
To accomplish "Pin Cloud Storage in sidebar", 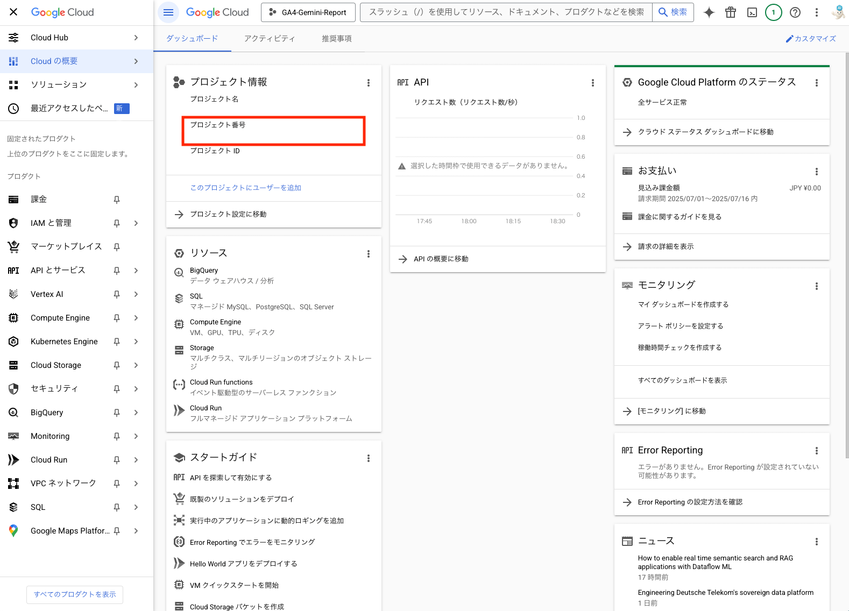I will click(117, 365).
